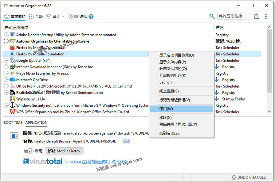
Task: Toggle the 启用 enable switch
Action: 29,151
